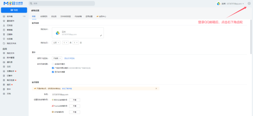Screen dimensions: 253x116
Task: Click the 邮箱设置 page title
Action: pyautogui.click(x=35, y=11)
